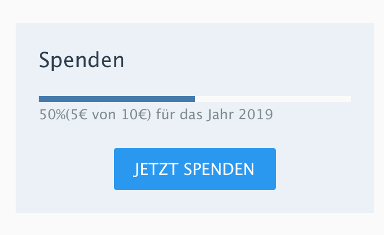Click the filled blue part of the progress bar
384x235 pixels.
click(x=116, y=99)
